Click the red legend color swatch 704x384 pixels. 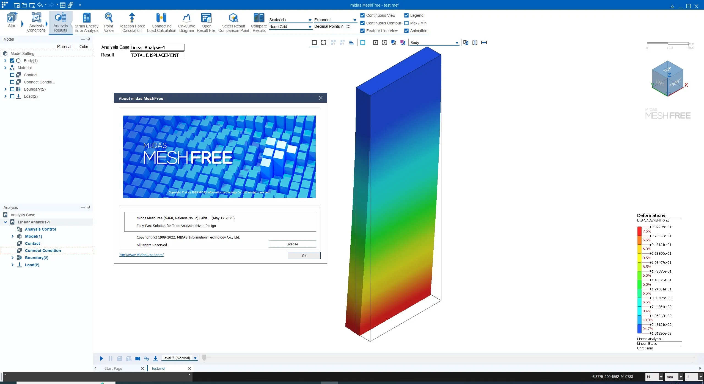point(639,231)
